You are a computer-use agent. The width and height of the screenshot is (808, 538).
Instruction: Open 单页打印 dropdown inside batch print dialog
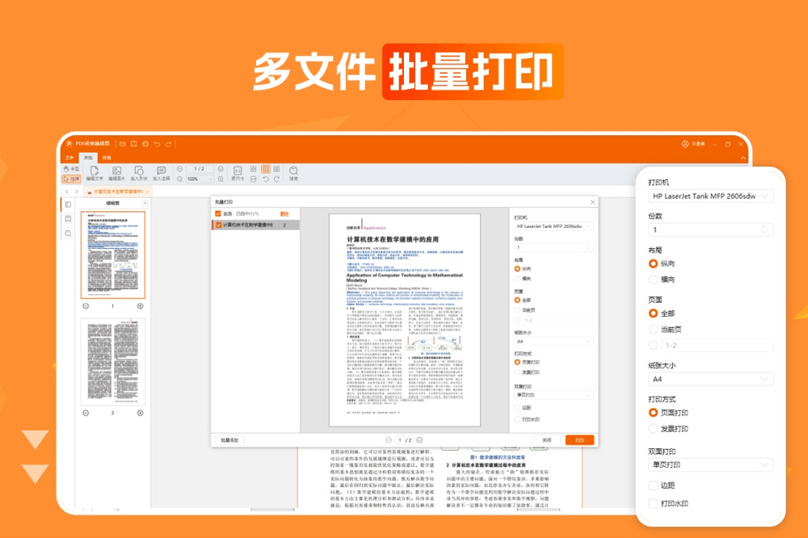[x=553, y=395]
